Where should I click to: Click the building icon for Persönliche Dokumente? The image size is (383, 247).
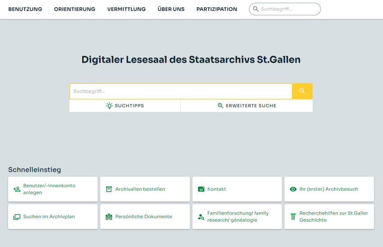pos(109,217)
